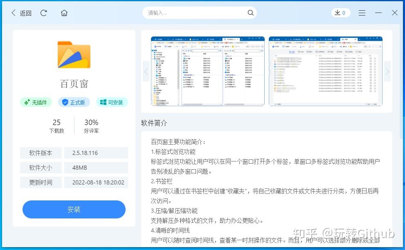Click the 无插件 badge icon
Viewport: 405px width, 250px height.
click(36, 102)
